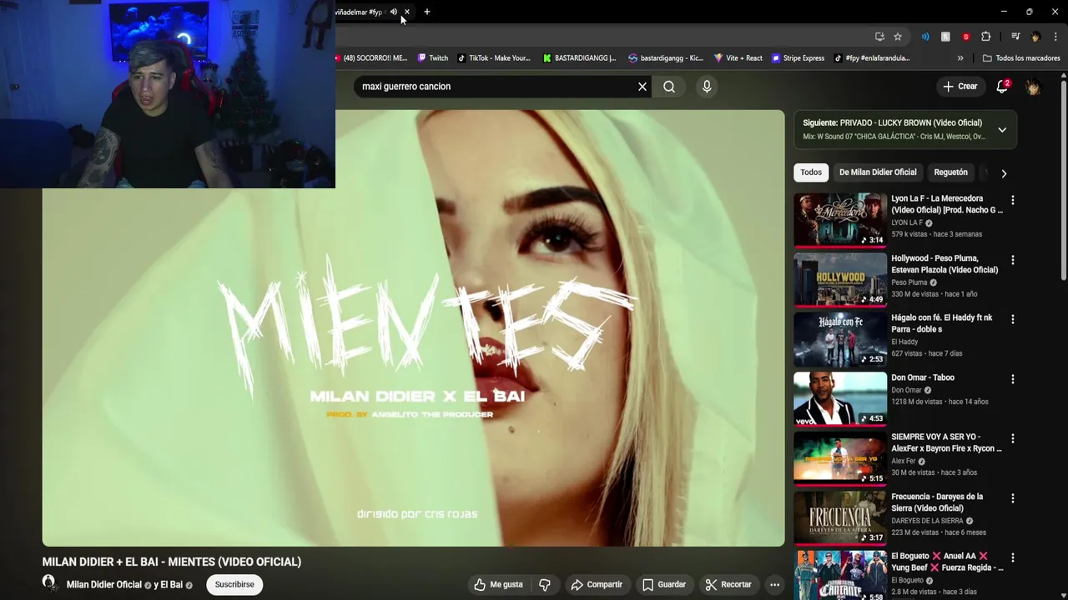The image size is (1068, 600).
Task: Open options for Hágalo con fe video
Action: [x=1013, y=319]
